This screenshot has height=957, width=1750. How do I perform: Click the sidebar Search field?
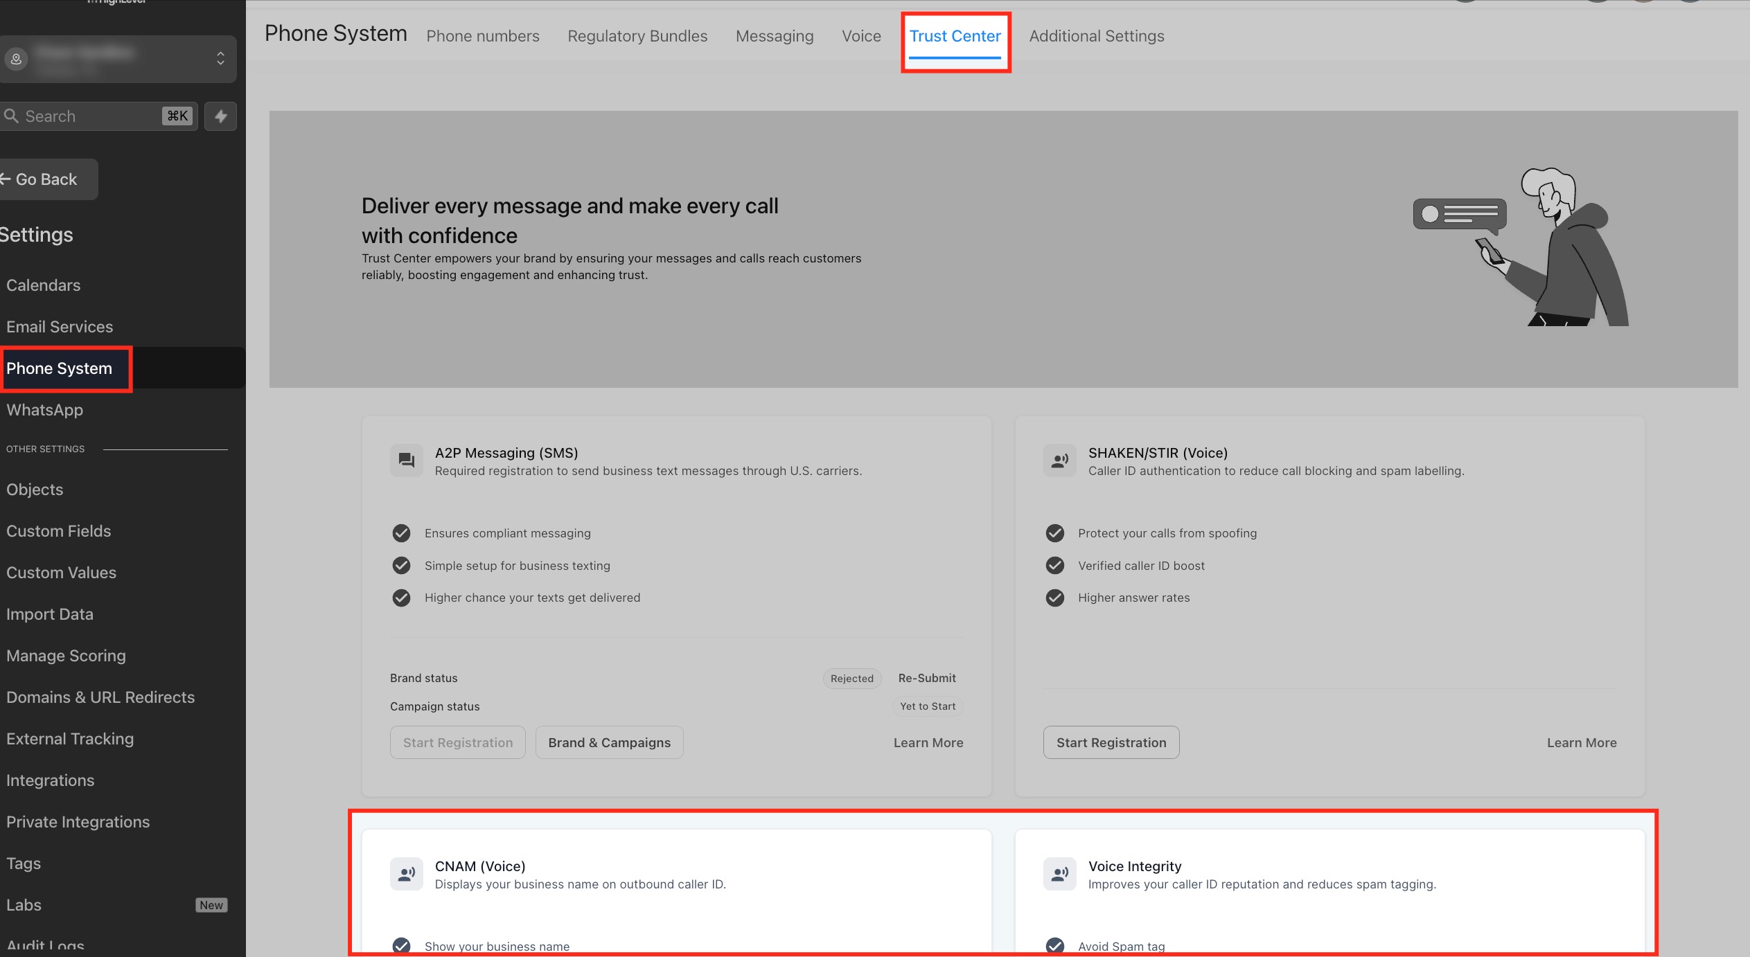[99, 116]
